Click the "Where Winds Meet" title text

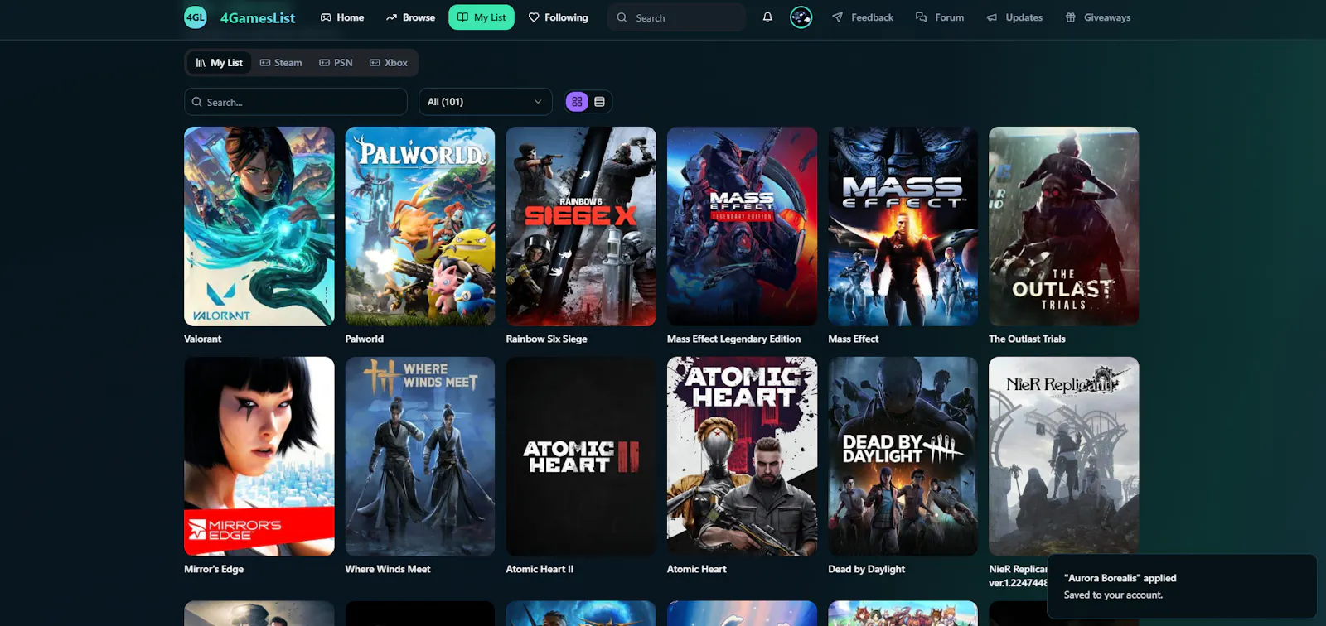pos(388,569)
